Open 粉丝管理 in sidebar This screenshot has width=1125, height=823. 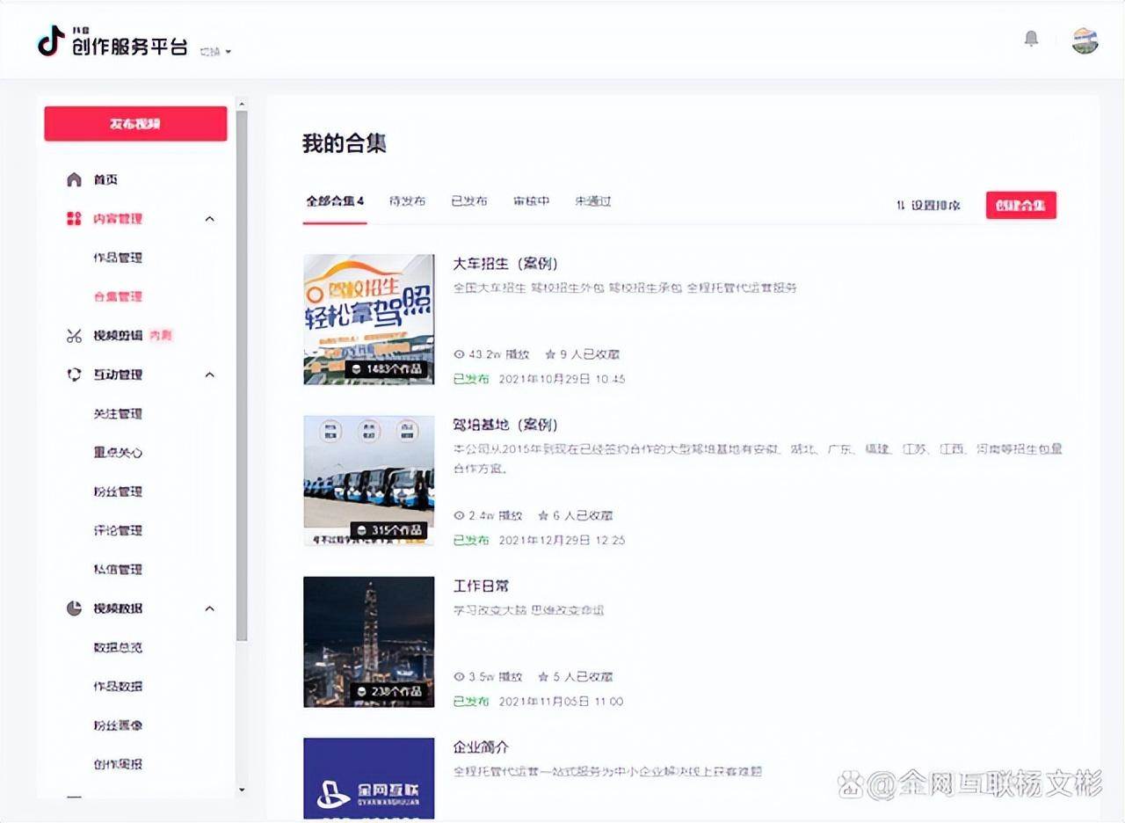[x=118, y=492]
